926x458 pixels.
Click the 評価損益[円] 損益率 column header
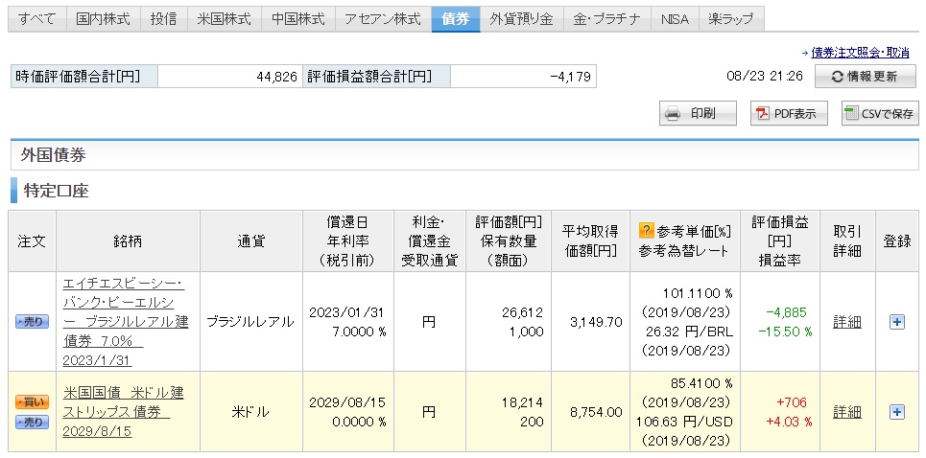tap(780, 240)
